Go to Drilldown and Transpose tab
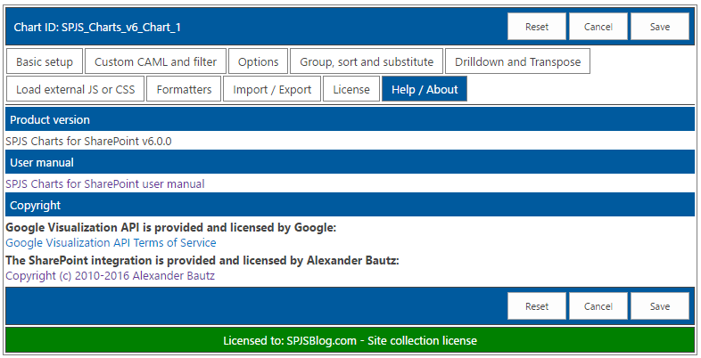This screenshot has height=358, width=701. tap(517, 61)
